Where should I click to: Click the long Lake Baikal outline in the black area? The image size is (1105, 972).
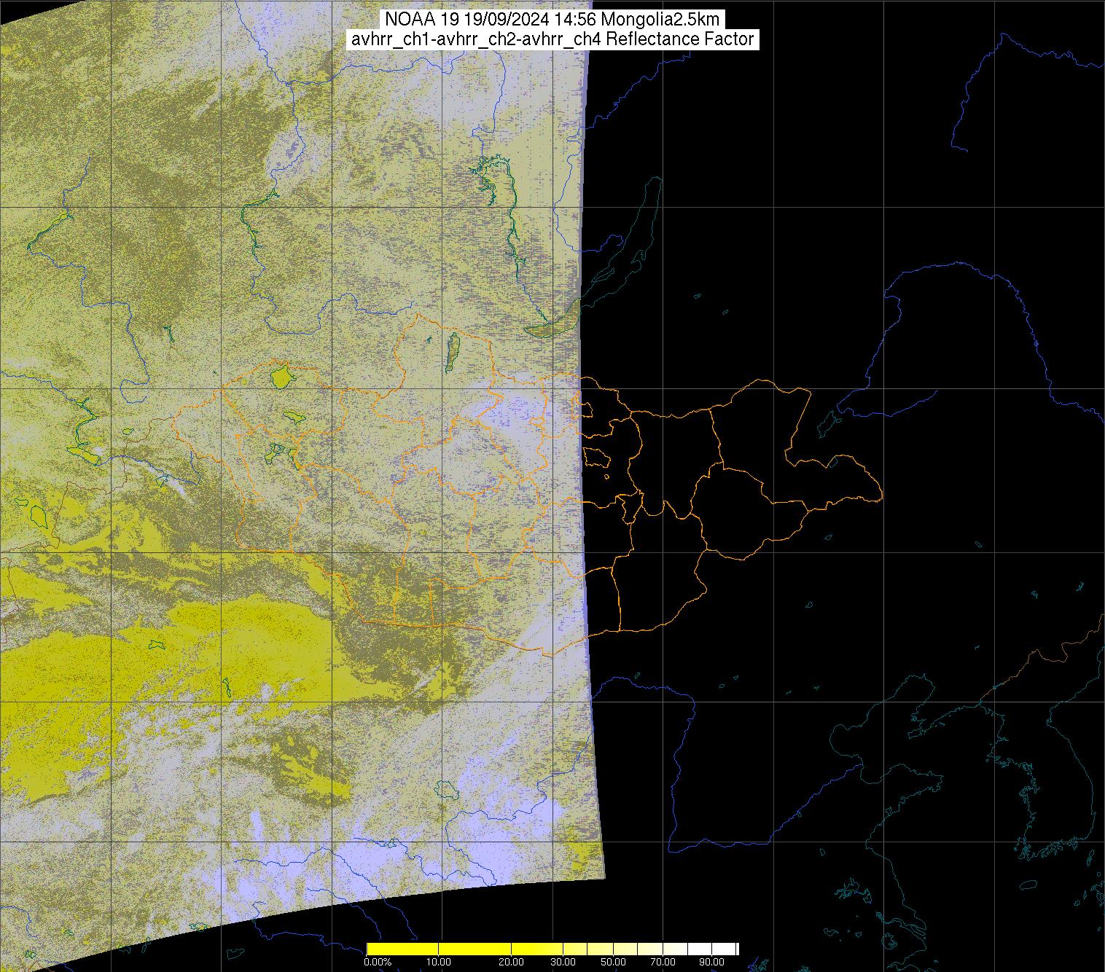tap(640, 219)
